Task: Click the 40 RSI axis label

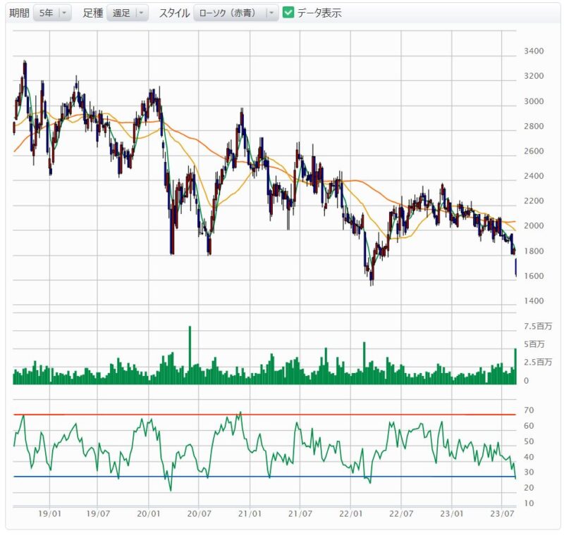Action: tap(529, 457)
